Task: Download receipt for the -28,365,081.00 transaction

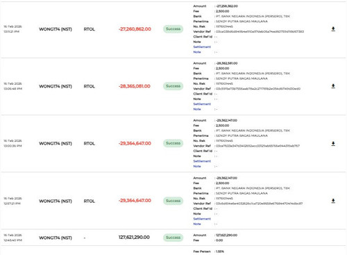Action: click(x=333, y=86)
